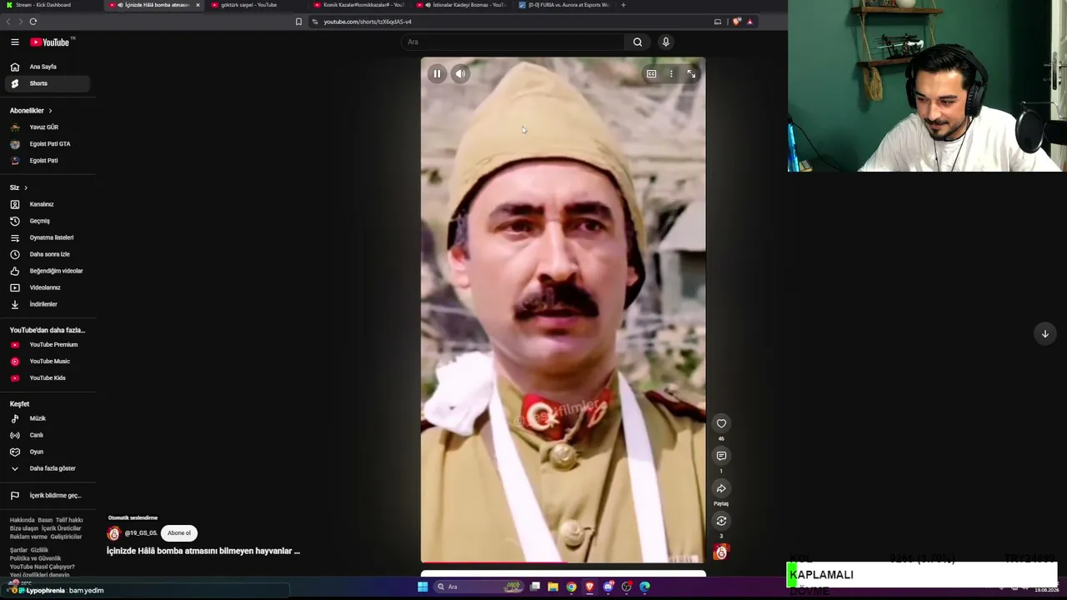Expand the Siz section

[x=18, y=187]
